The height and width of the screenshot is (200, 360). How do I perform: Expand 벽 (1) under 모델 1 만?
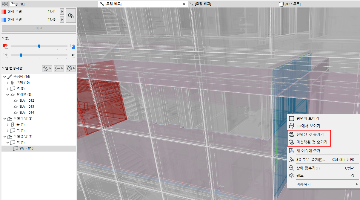[x=8, y=131]
